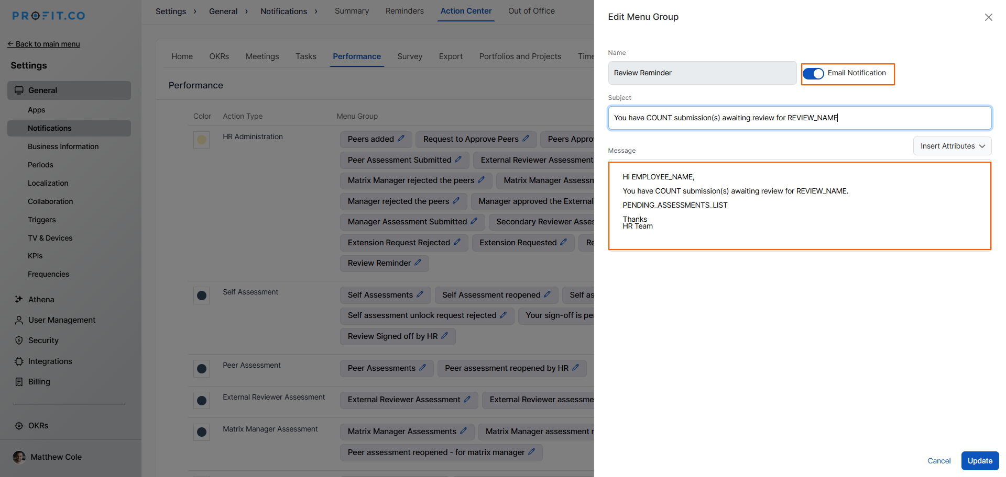Click the pencil icon next to Peers added
The height and width of the screenshot is (477, 1006).
point(401,139)
